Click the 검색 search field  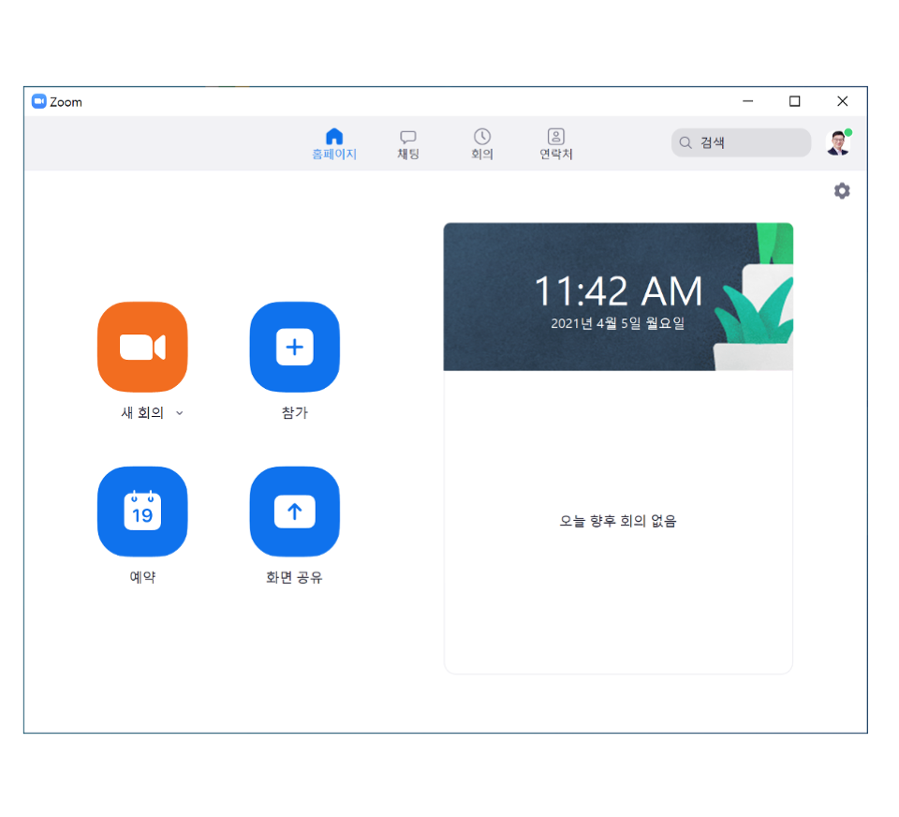pos(741,142)
